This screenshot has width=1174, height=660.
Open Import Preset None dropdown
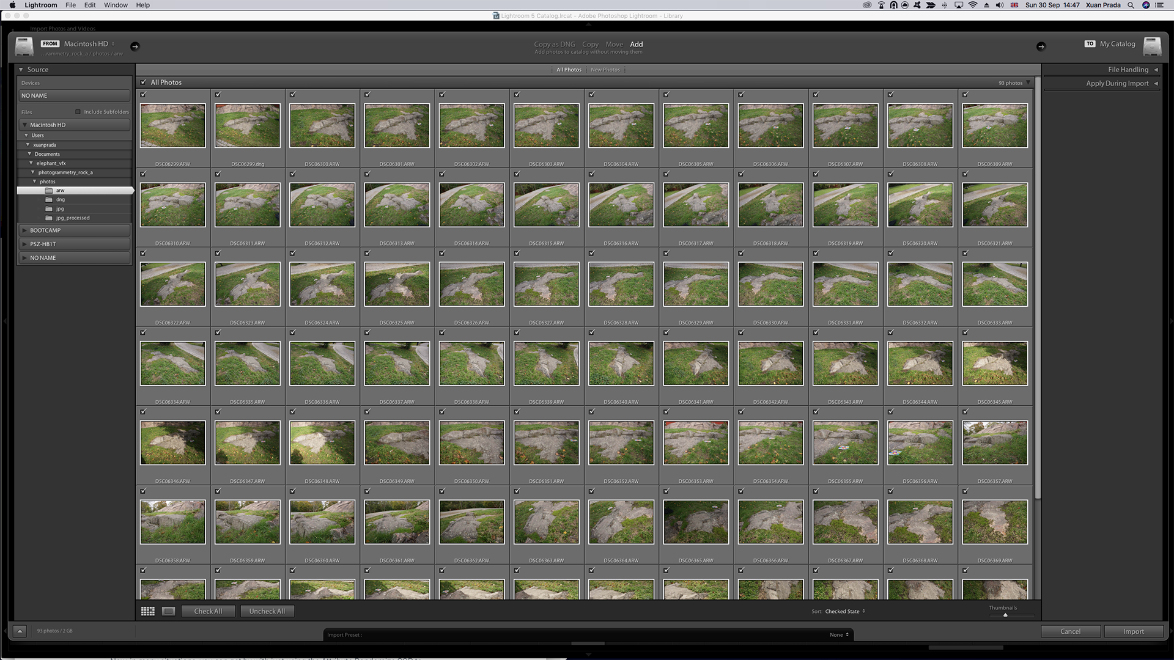pyautogui.click(x=840, y=635)
